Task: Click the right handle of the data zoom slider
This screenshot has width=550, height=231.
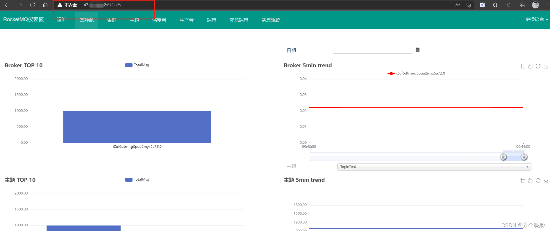Action: pyautogui.click(x=524, y=157)
